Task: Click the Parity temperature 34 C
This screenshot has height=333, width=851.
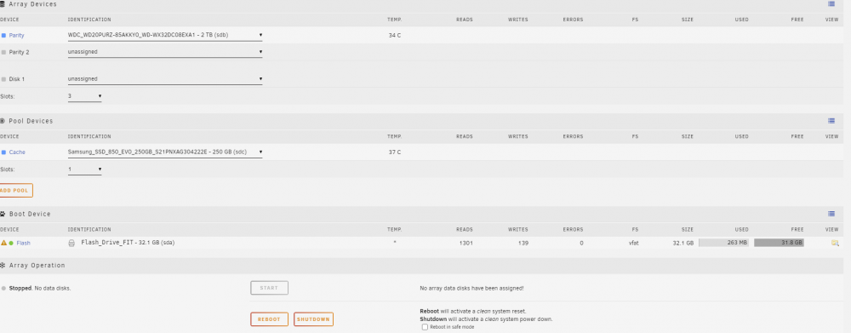Action: (395, 35)
